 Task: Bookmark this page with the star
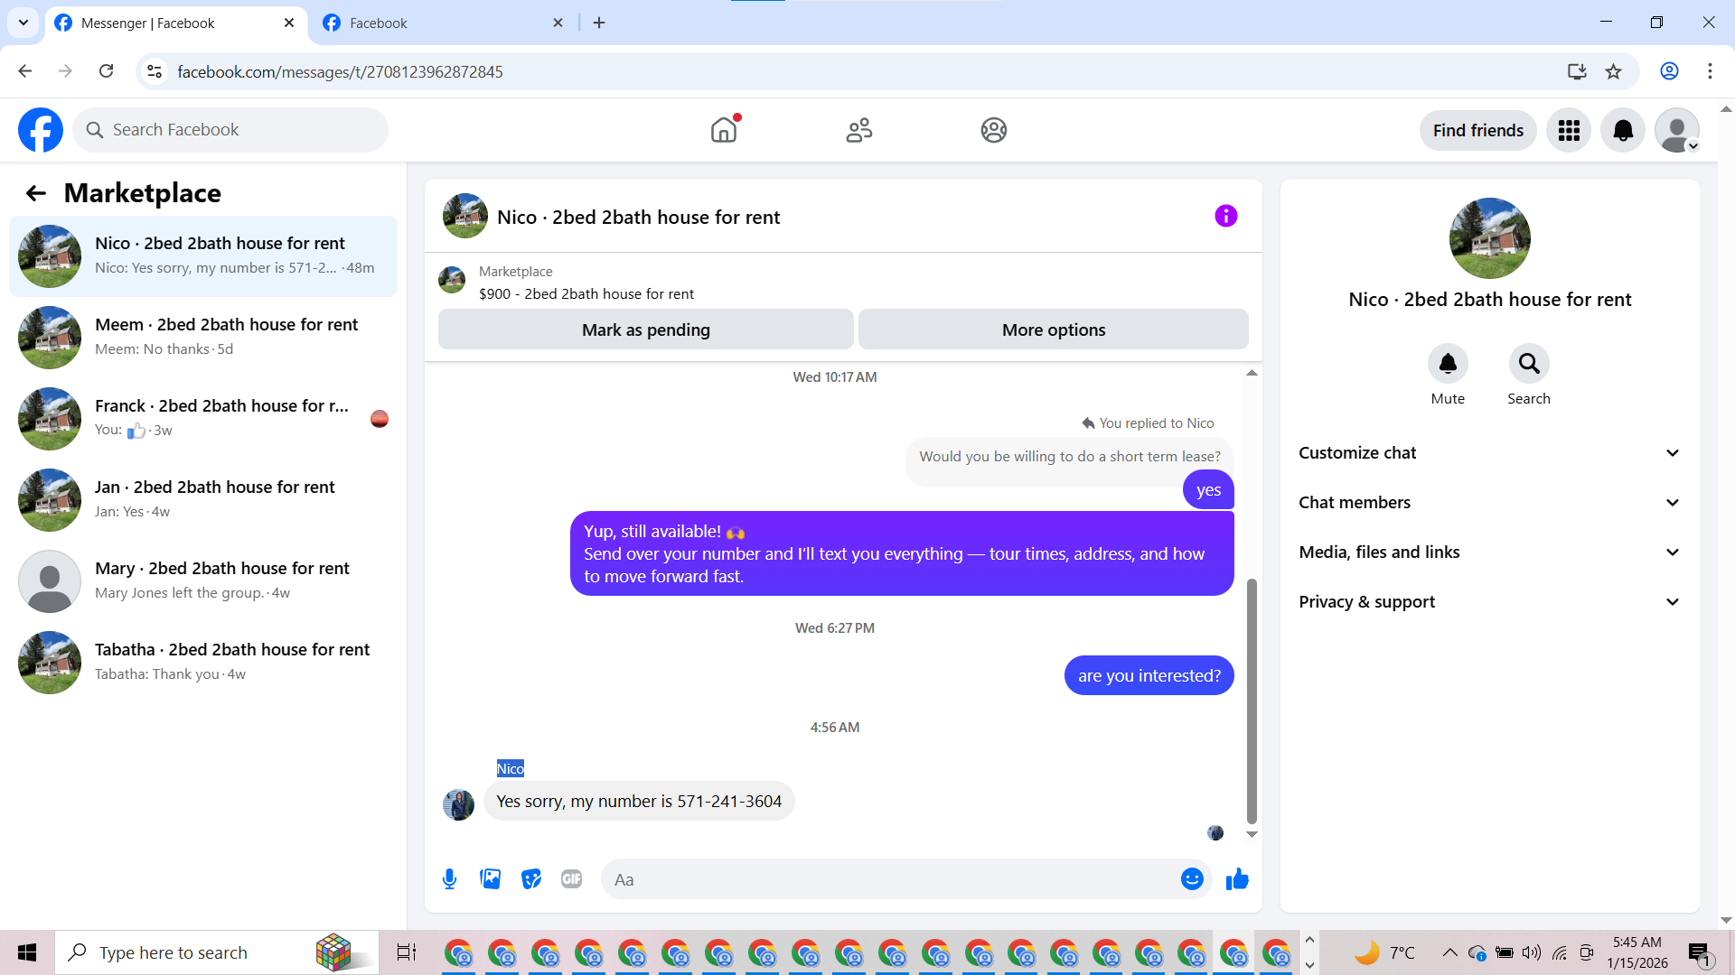point(1613,72)
